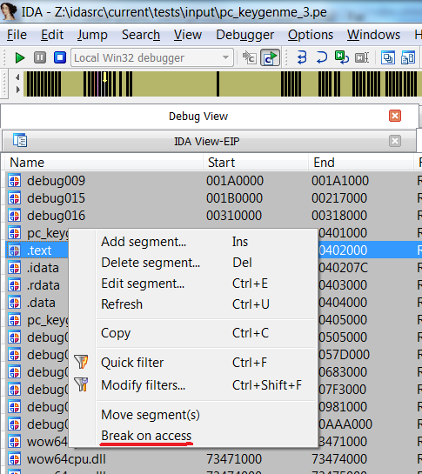Click the Step over toolbar icon
This screenshot has height=474, width=422.
[322, 57]
